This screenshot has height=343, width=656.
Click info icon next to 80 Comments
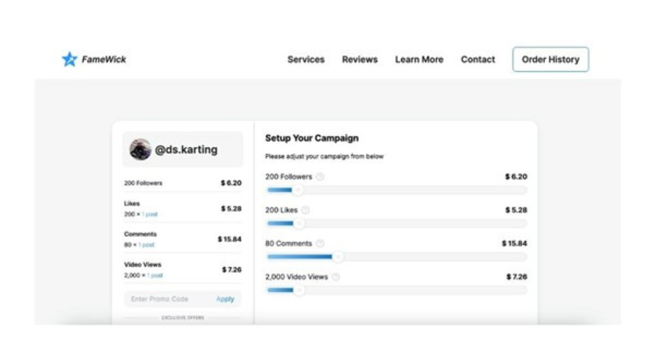(x=320, y=244)
